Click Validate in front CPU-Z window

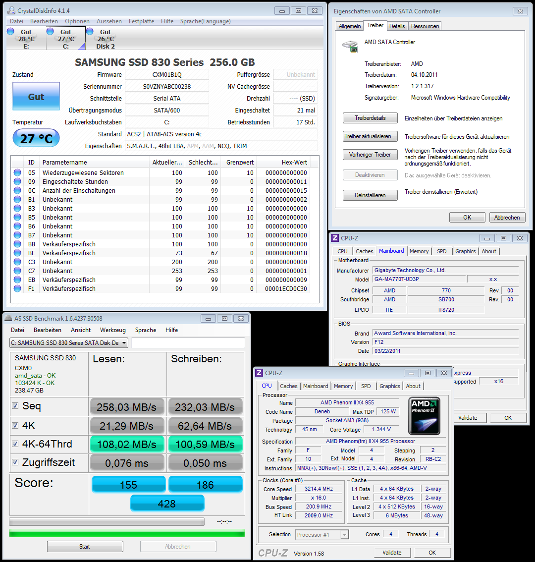click(x=392, y=553)
